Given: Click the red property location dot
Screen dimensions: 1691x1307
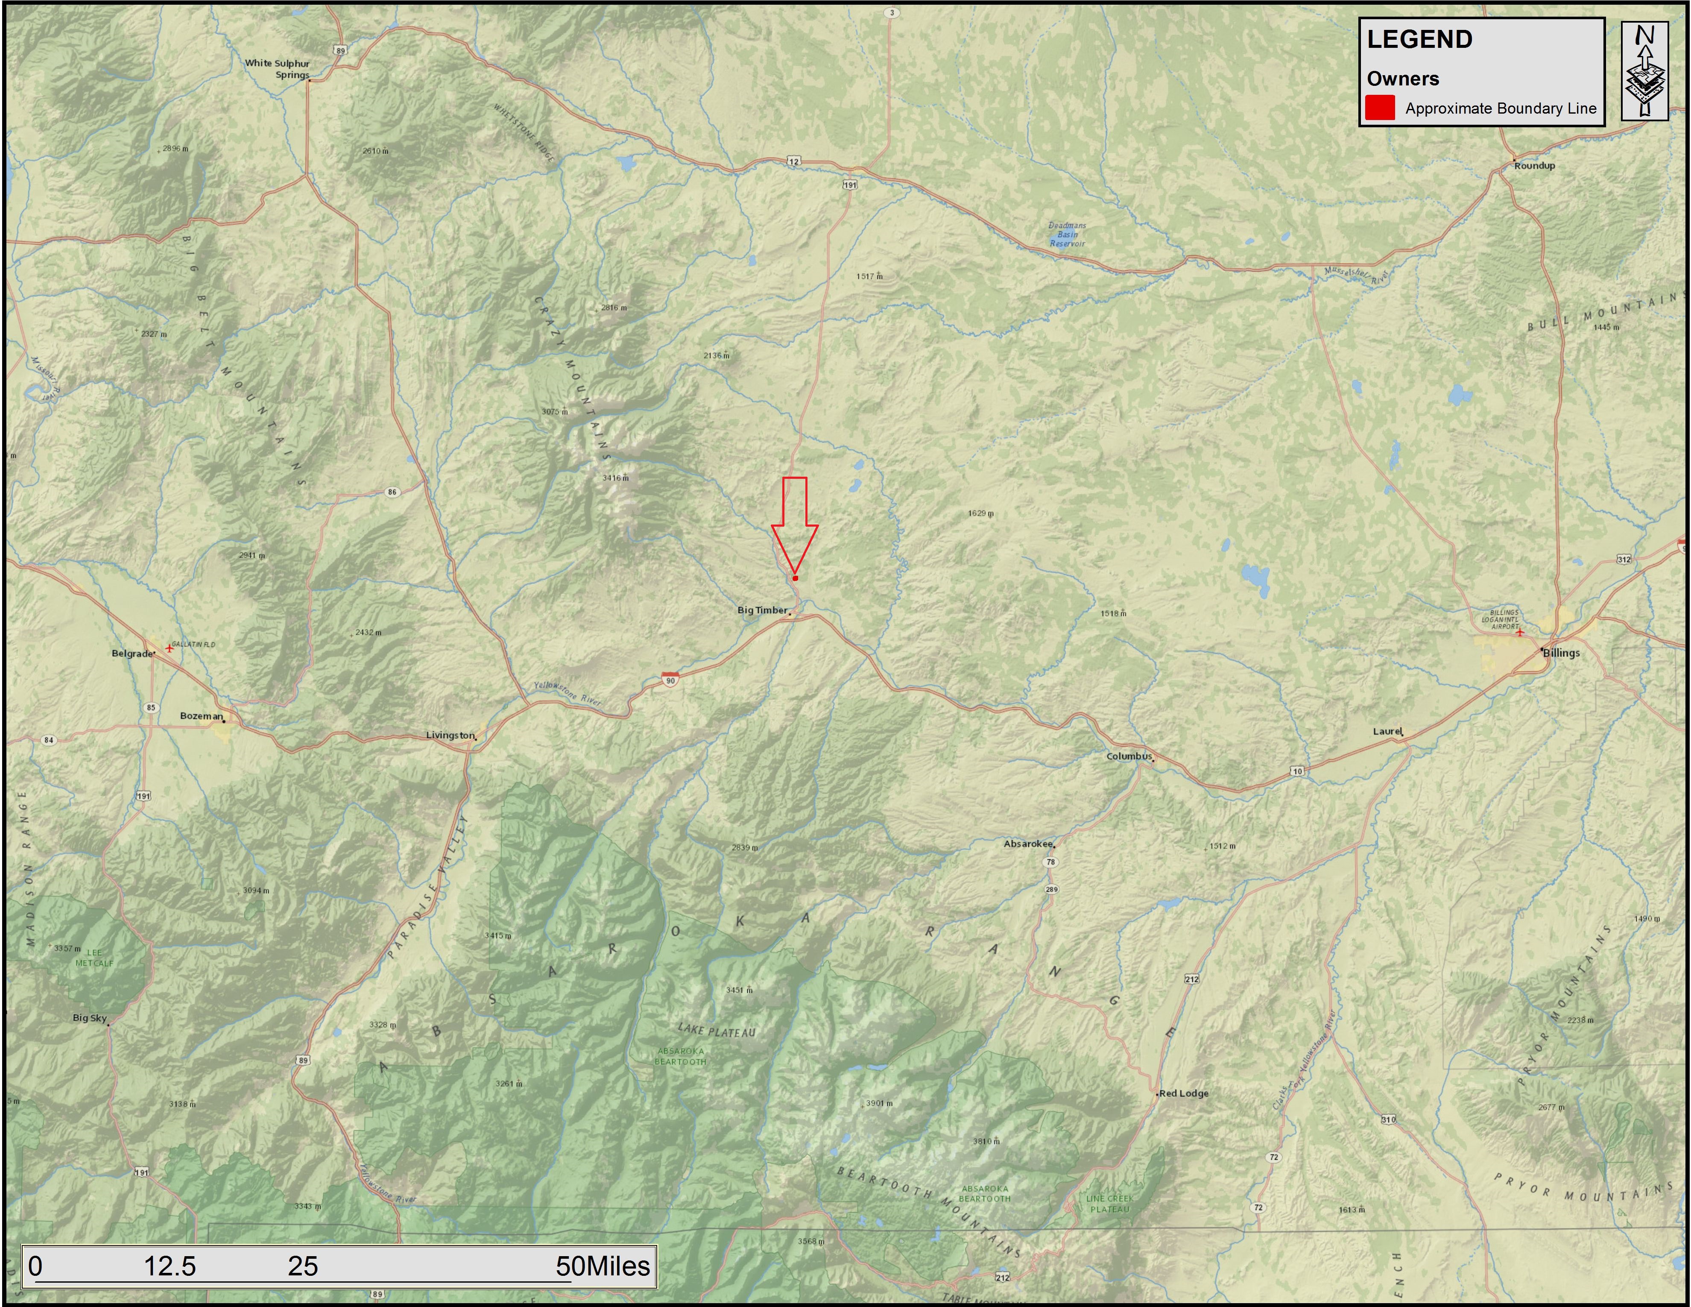Looking at the screenshot, I should point(795,578).
